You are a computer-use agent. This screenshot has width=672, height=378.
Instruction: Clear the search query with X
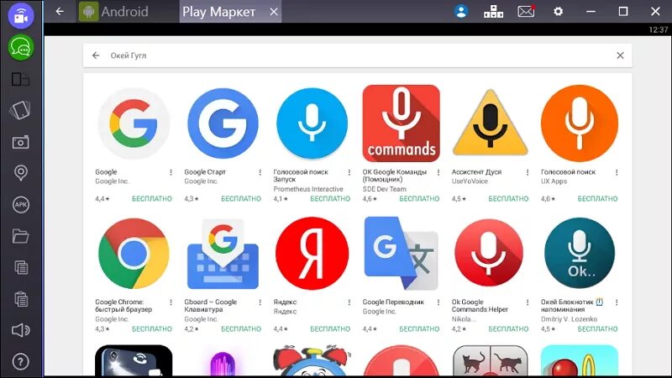(x=620, y=55)
